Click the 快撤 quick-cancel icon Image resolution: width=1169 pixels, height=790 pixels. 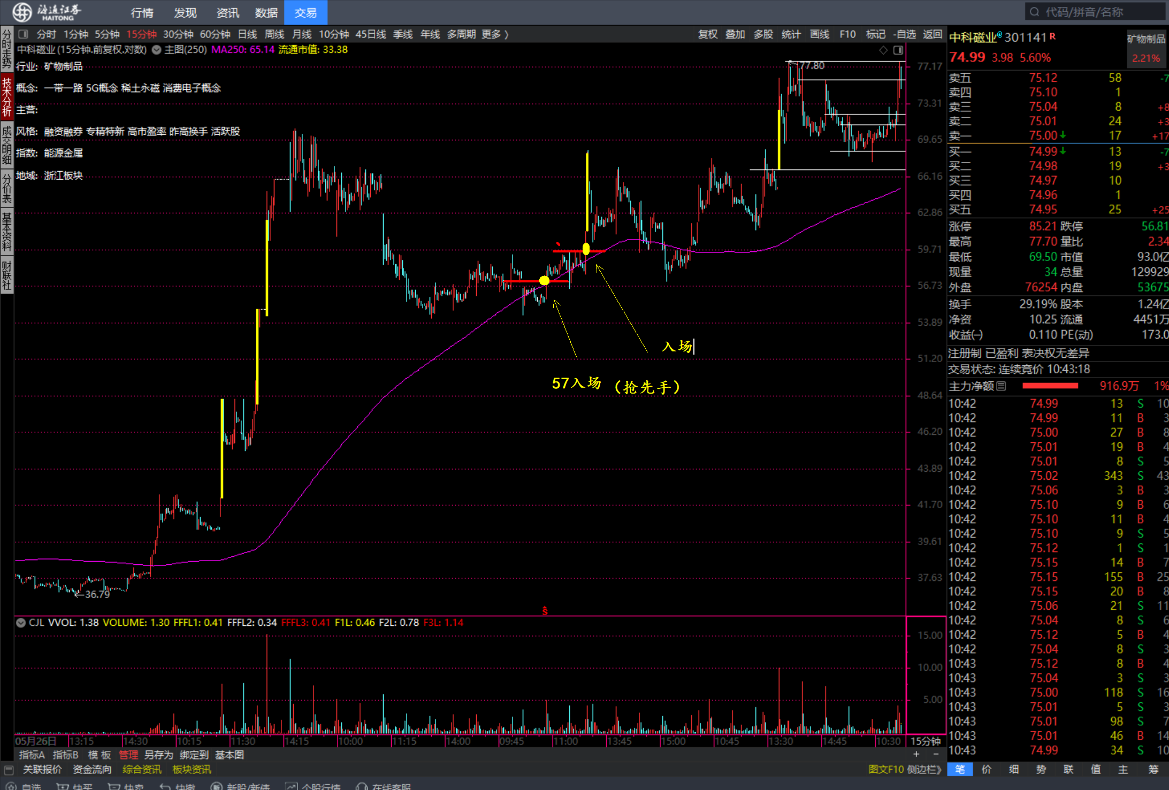pos(165,786)
